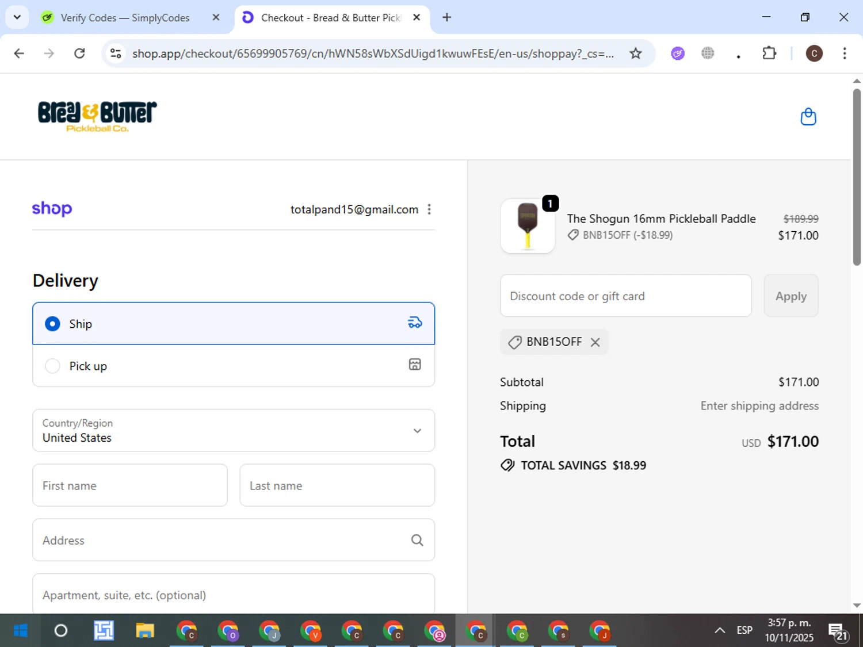Select the Checkout - Bread & Butter tab
Viewport: 863px width, 647px height.
tap(331, 18)
